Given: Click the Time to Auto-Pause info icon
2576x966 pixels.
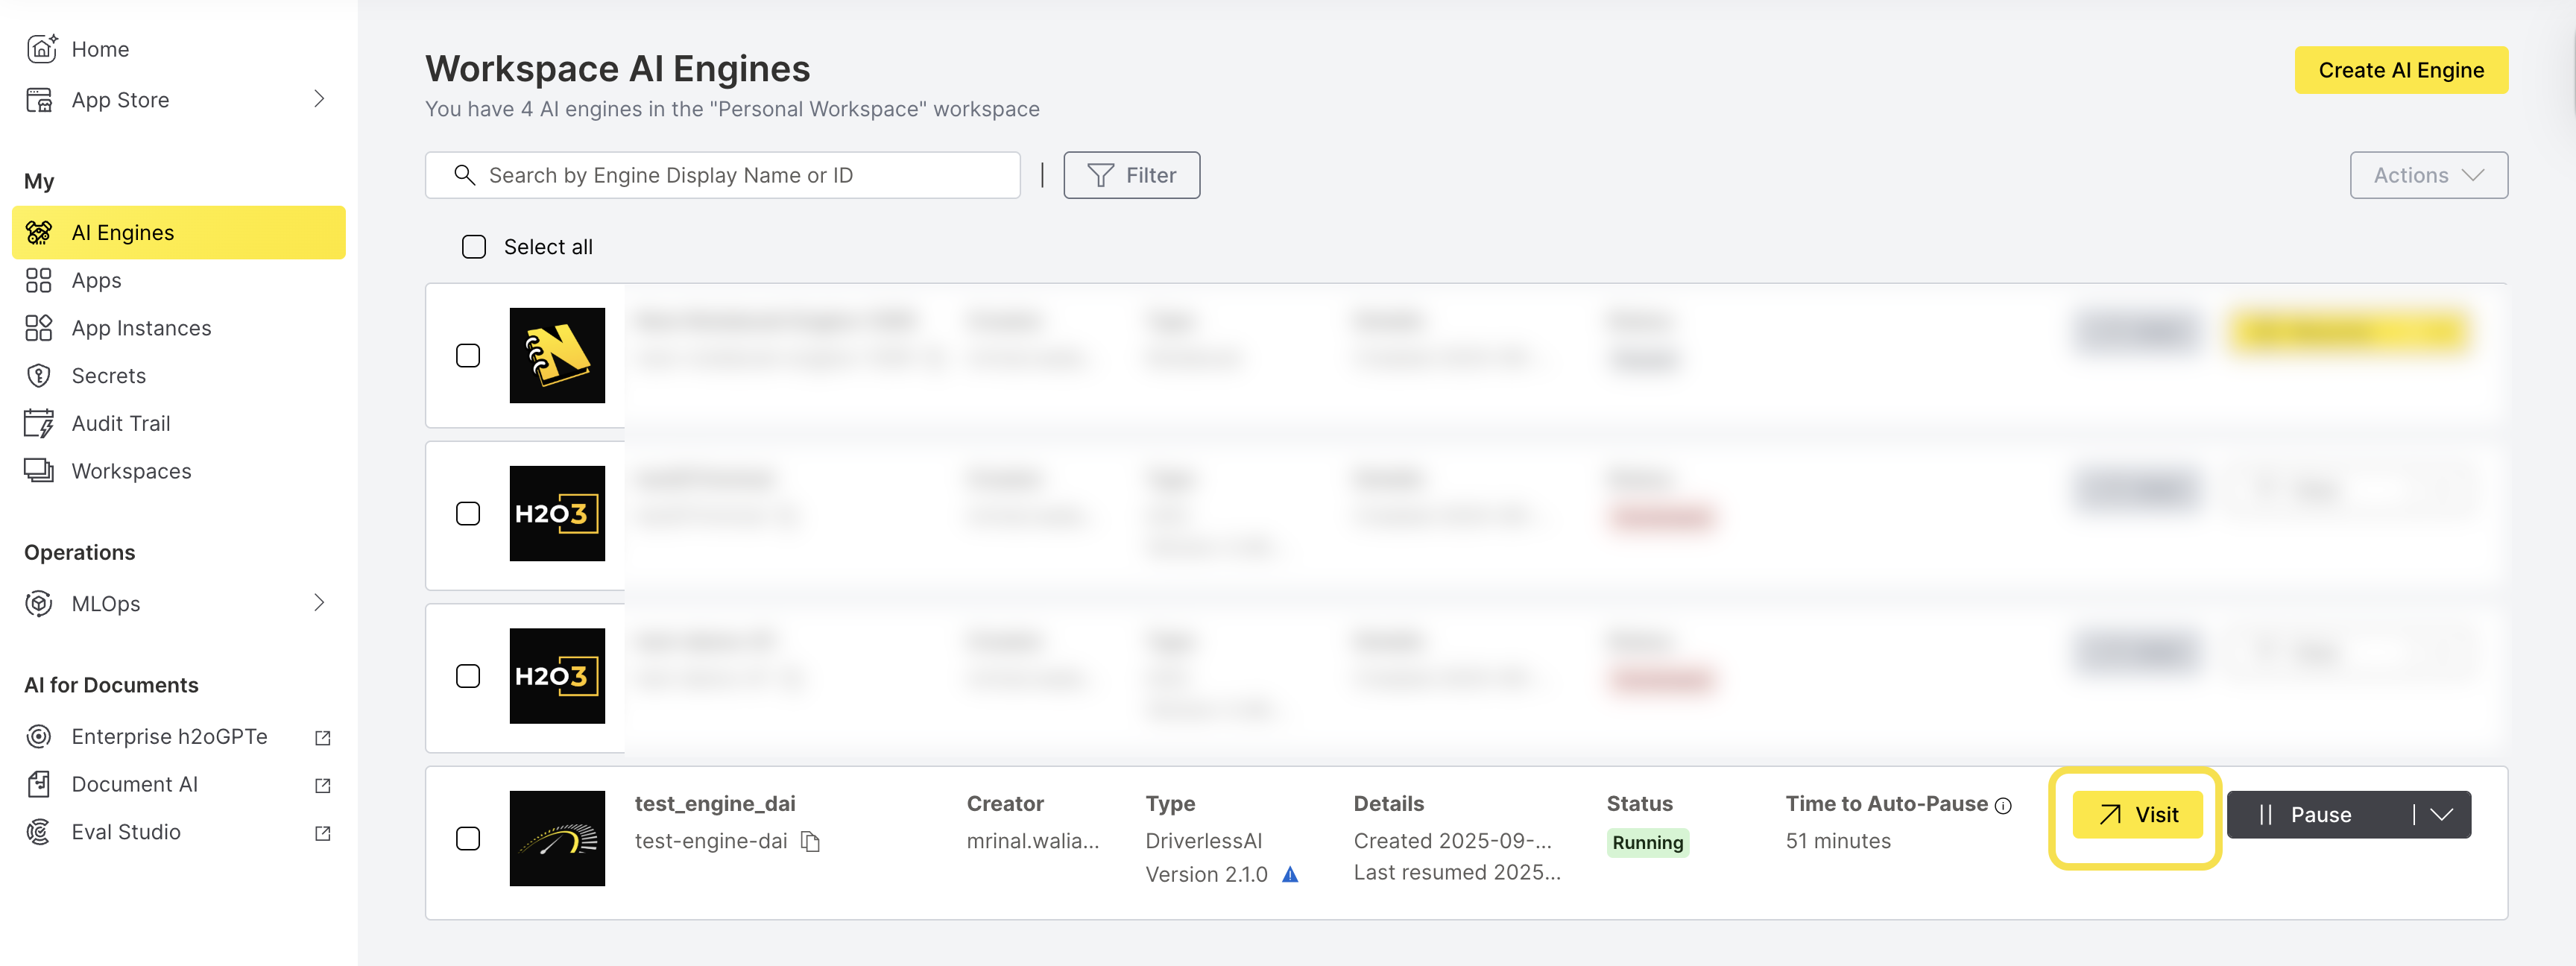Looking at the screenshot, I should point(2003,806).
